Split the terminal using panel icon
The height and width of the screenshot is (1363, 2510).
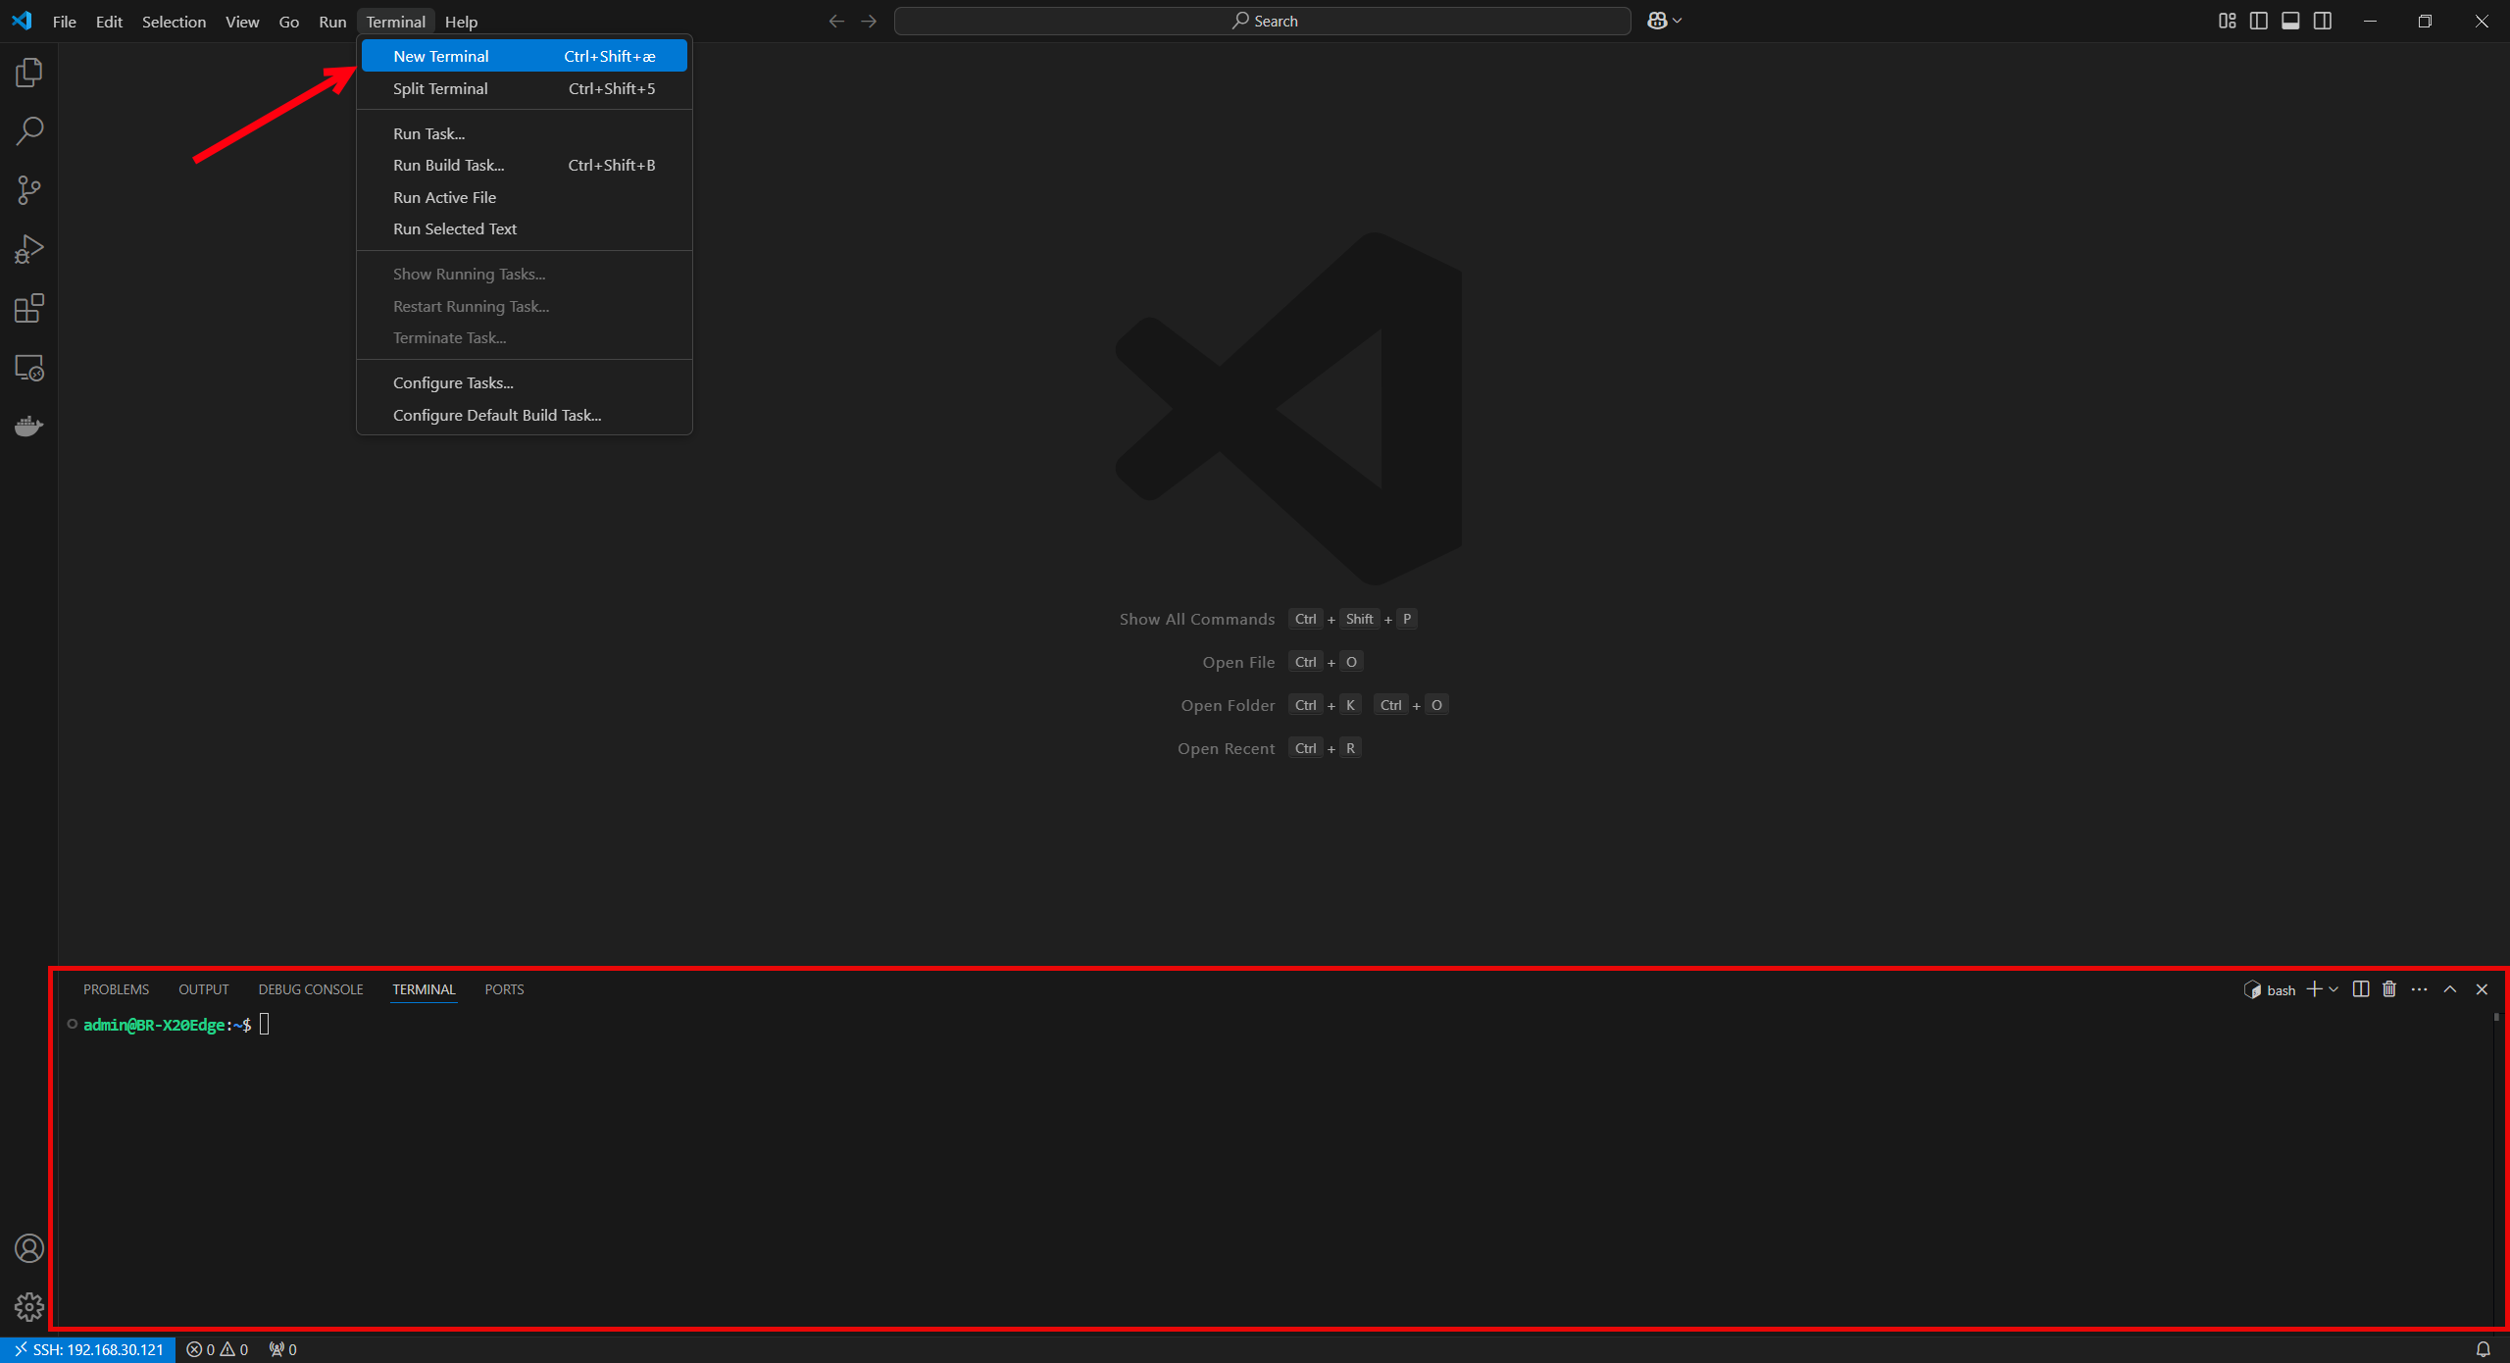point(2361,989)
